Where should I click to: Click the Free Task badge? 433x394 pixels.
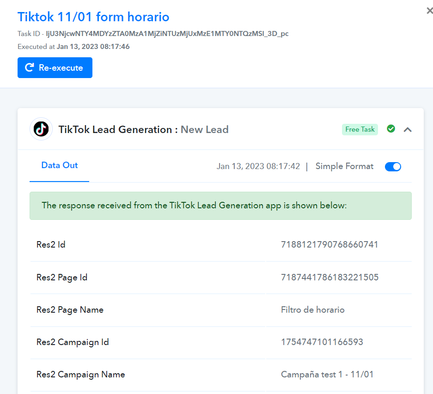click(x=360, y=129)
